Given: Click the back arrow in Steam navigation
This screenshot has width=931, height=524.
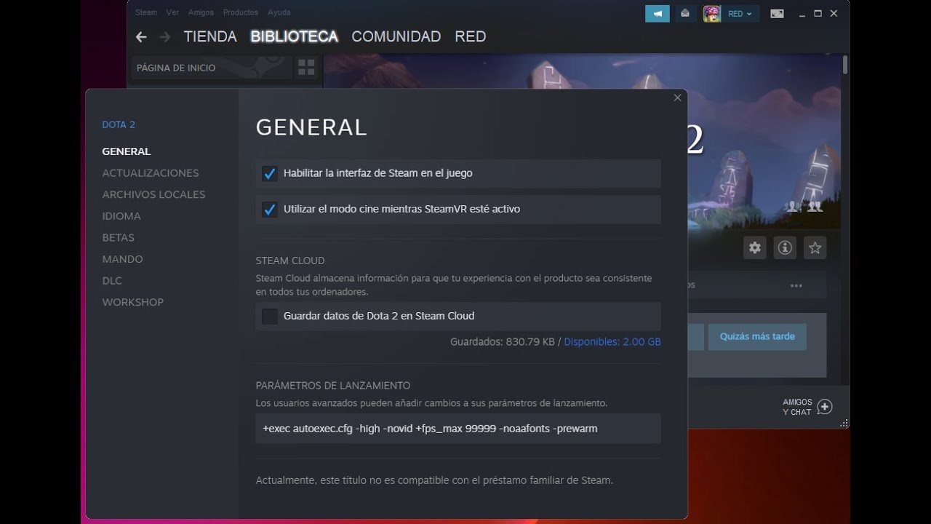Looking at the screenshot, I should pyautogui.click(x=141, y=36).
